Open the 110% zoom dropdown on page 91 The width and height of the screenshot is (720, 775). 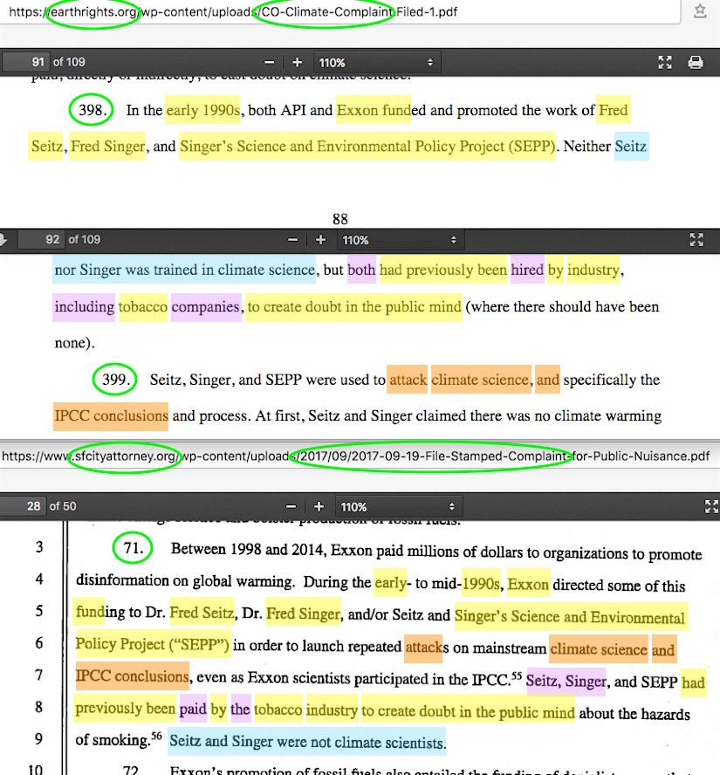pos(376,63)
